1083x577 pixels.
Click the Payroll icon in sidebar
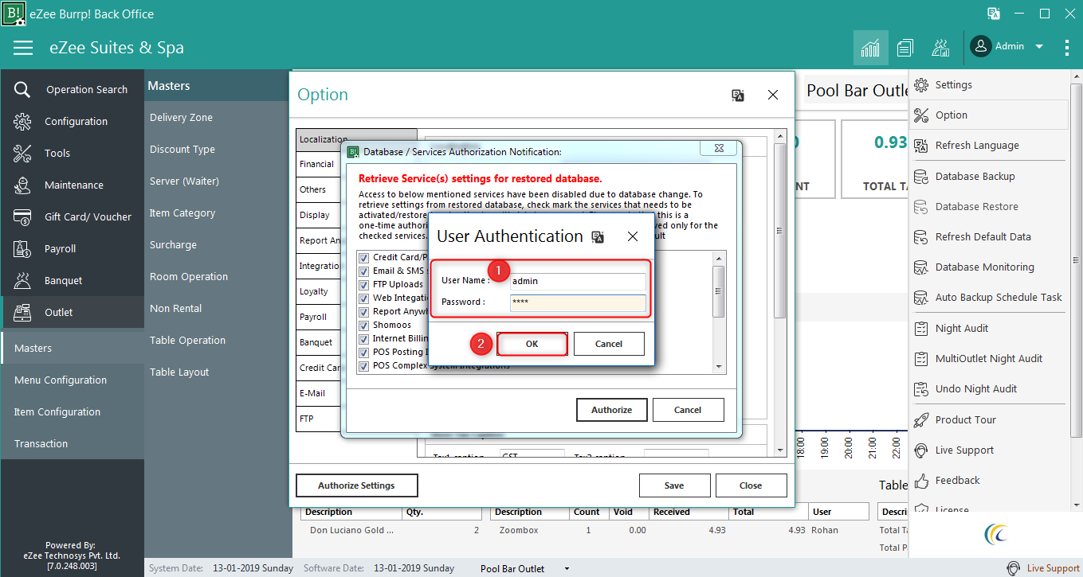22,249
